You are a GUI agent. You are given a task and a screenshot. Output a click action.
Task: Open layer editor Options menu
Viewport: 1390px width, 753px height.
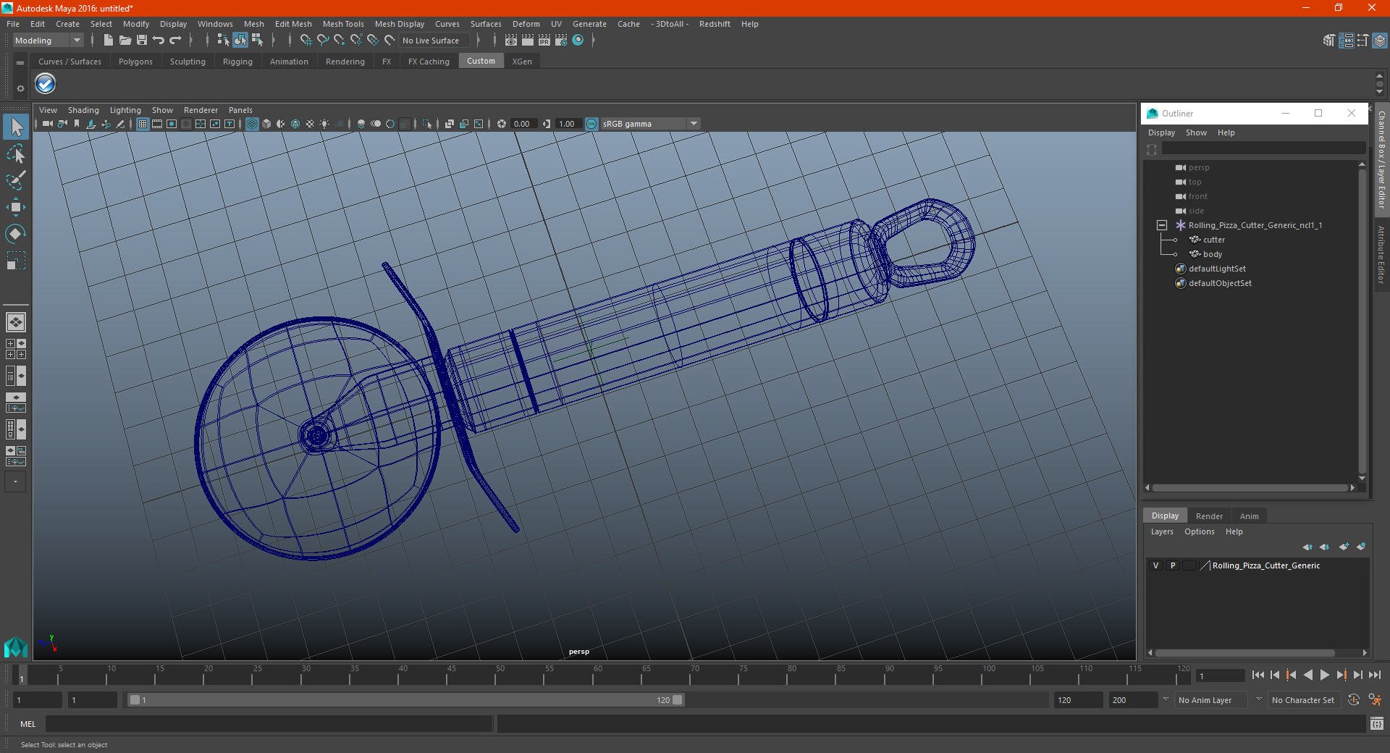tap(1199, 531)
